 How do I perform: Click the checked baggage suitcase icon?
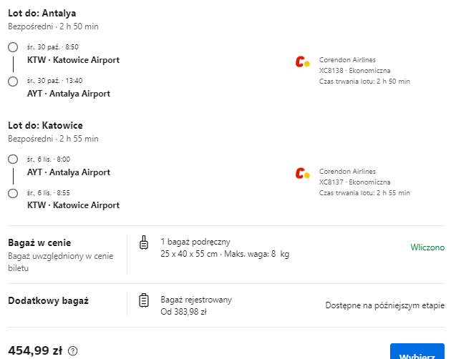144,300
